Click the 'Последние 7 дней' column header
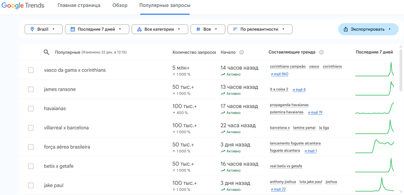 click(375, 52)
